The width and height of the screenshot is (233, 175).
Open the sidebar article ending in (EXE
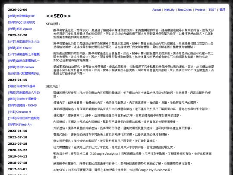(22, 16)
